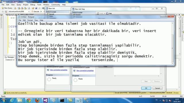Open Google Chrome from the taskbar

[x=28, y=100]
